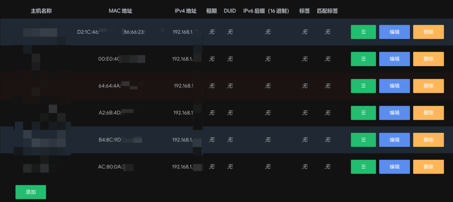Click the green menu icon for MAC AC:80:0A

[x=363, y=167]
